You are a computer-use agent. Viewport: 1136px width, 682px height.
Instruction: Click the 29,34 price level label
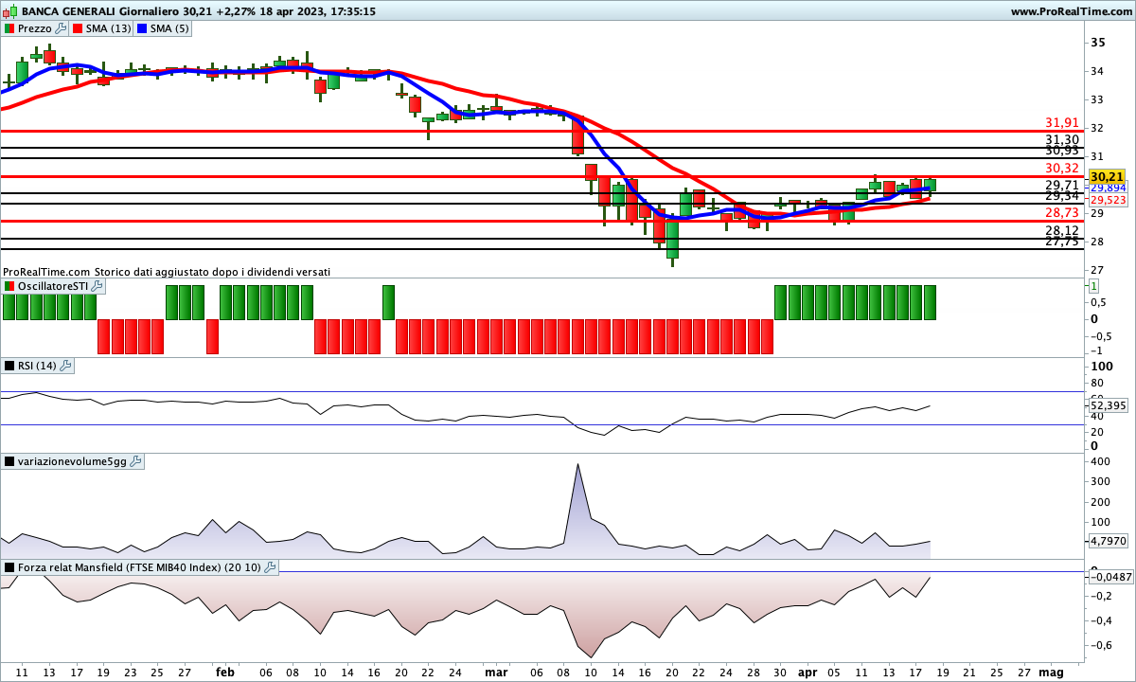click(1062, 195)
